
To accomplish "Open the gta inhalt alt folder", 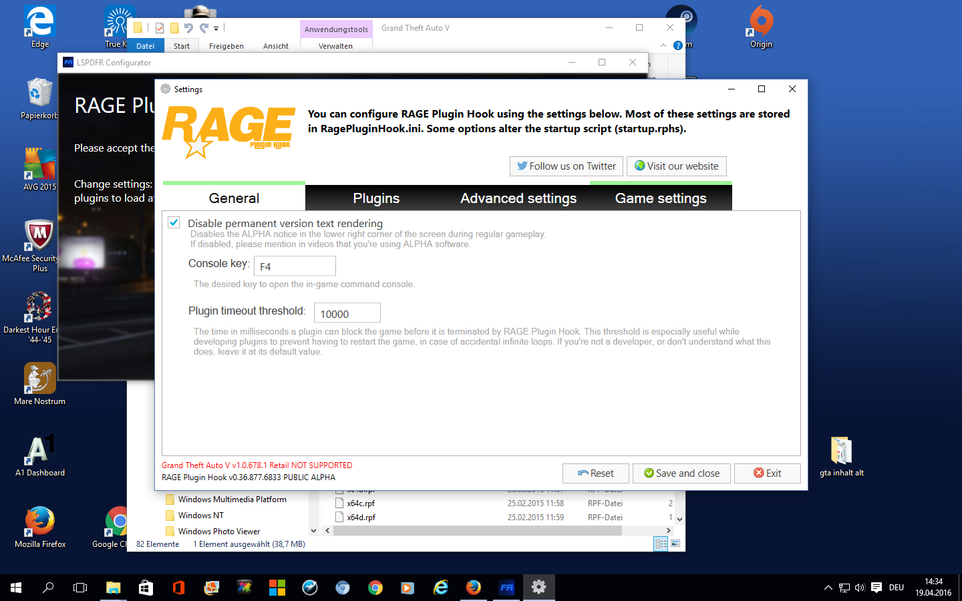I will click(x=842, y=455).
